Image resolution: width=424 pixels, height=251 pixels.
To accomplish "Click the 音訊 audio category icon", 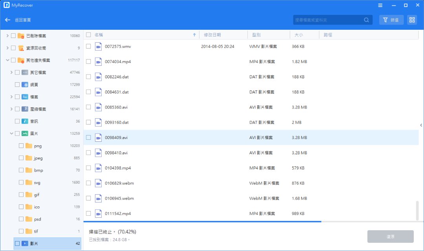I will pyautogui.click(x=25, y=121).
